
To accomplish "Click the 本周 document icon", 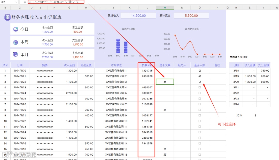I will point(16,42).
